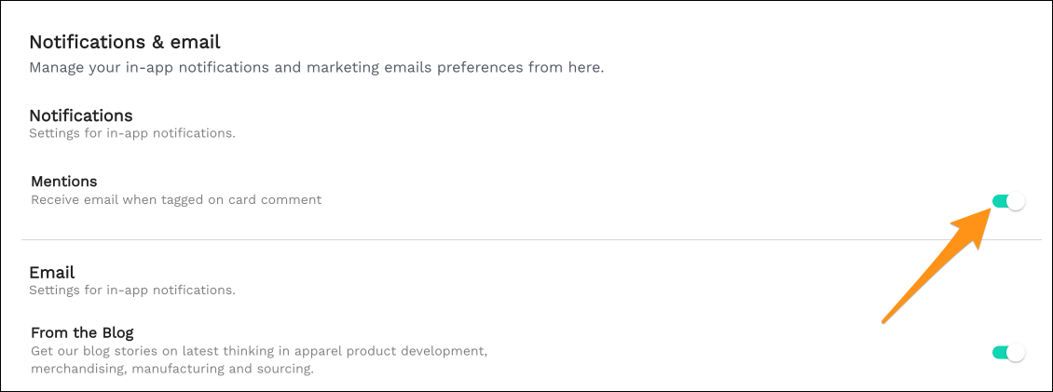Click the white knob on Blog switch
This screenshot has width=1053, height=392.
point(1016,352)
